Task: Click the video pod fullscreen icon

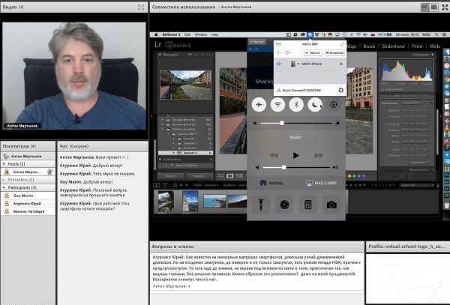Action: 140,7
